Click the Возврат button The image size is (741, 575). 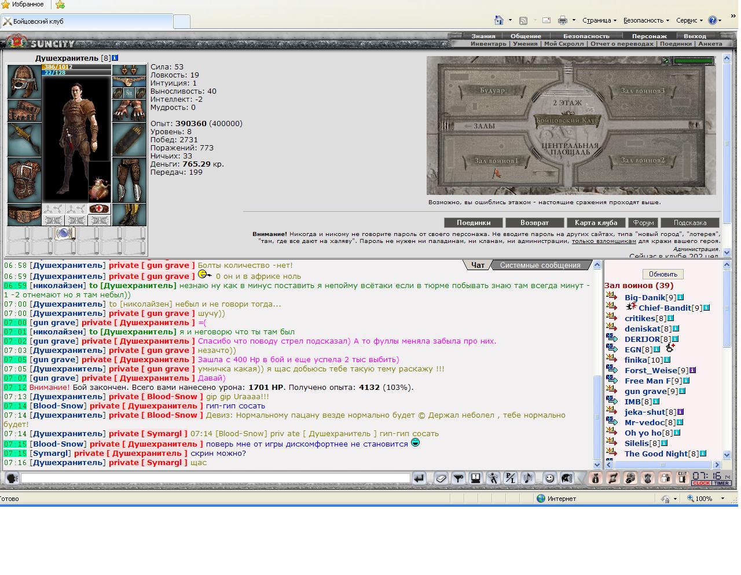534,223
